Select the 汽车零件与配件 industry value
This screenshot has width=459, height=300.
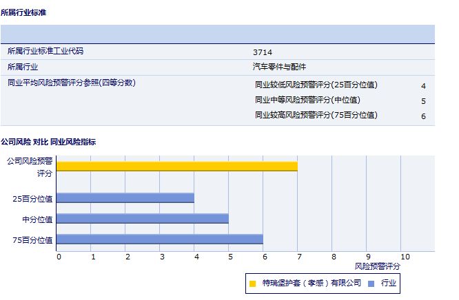(279, 67)
